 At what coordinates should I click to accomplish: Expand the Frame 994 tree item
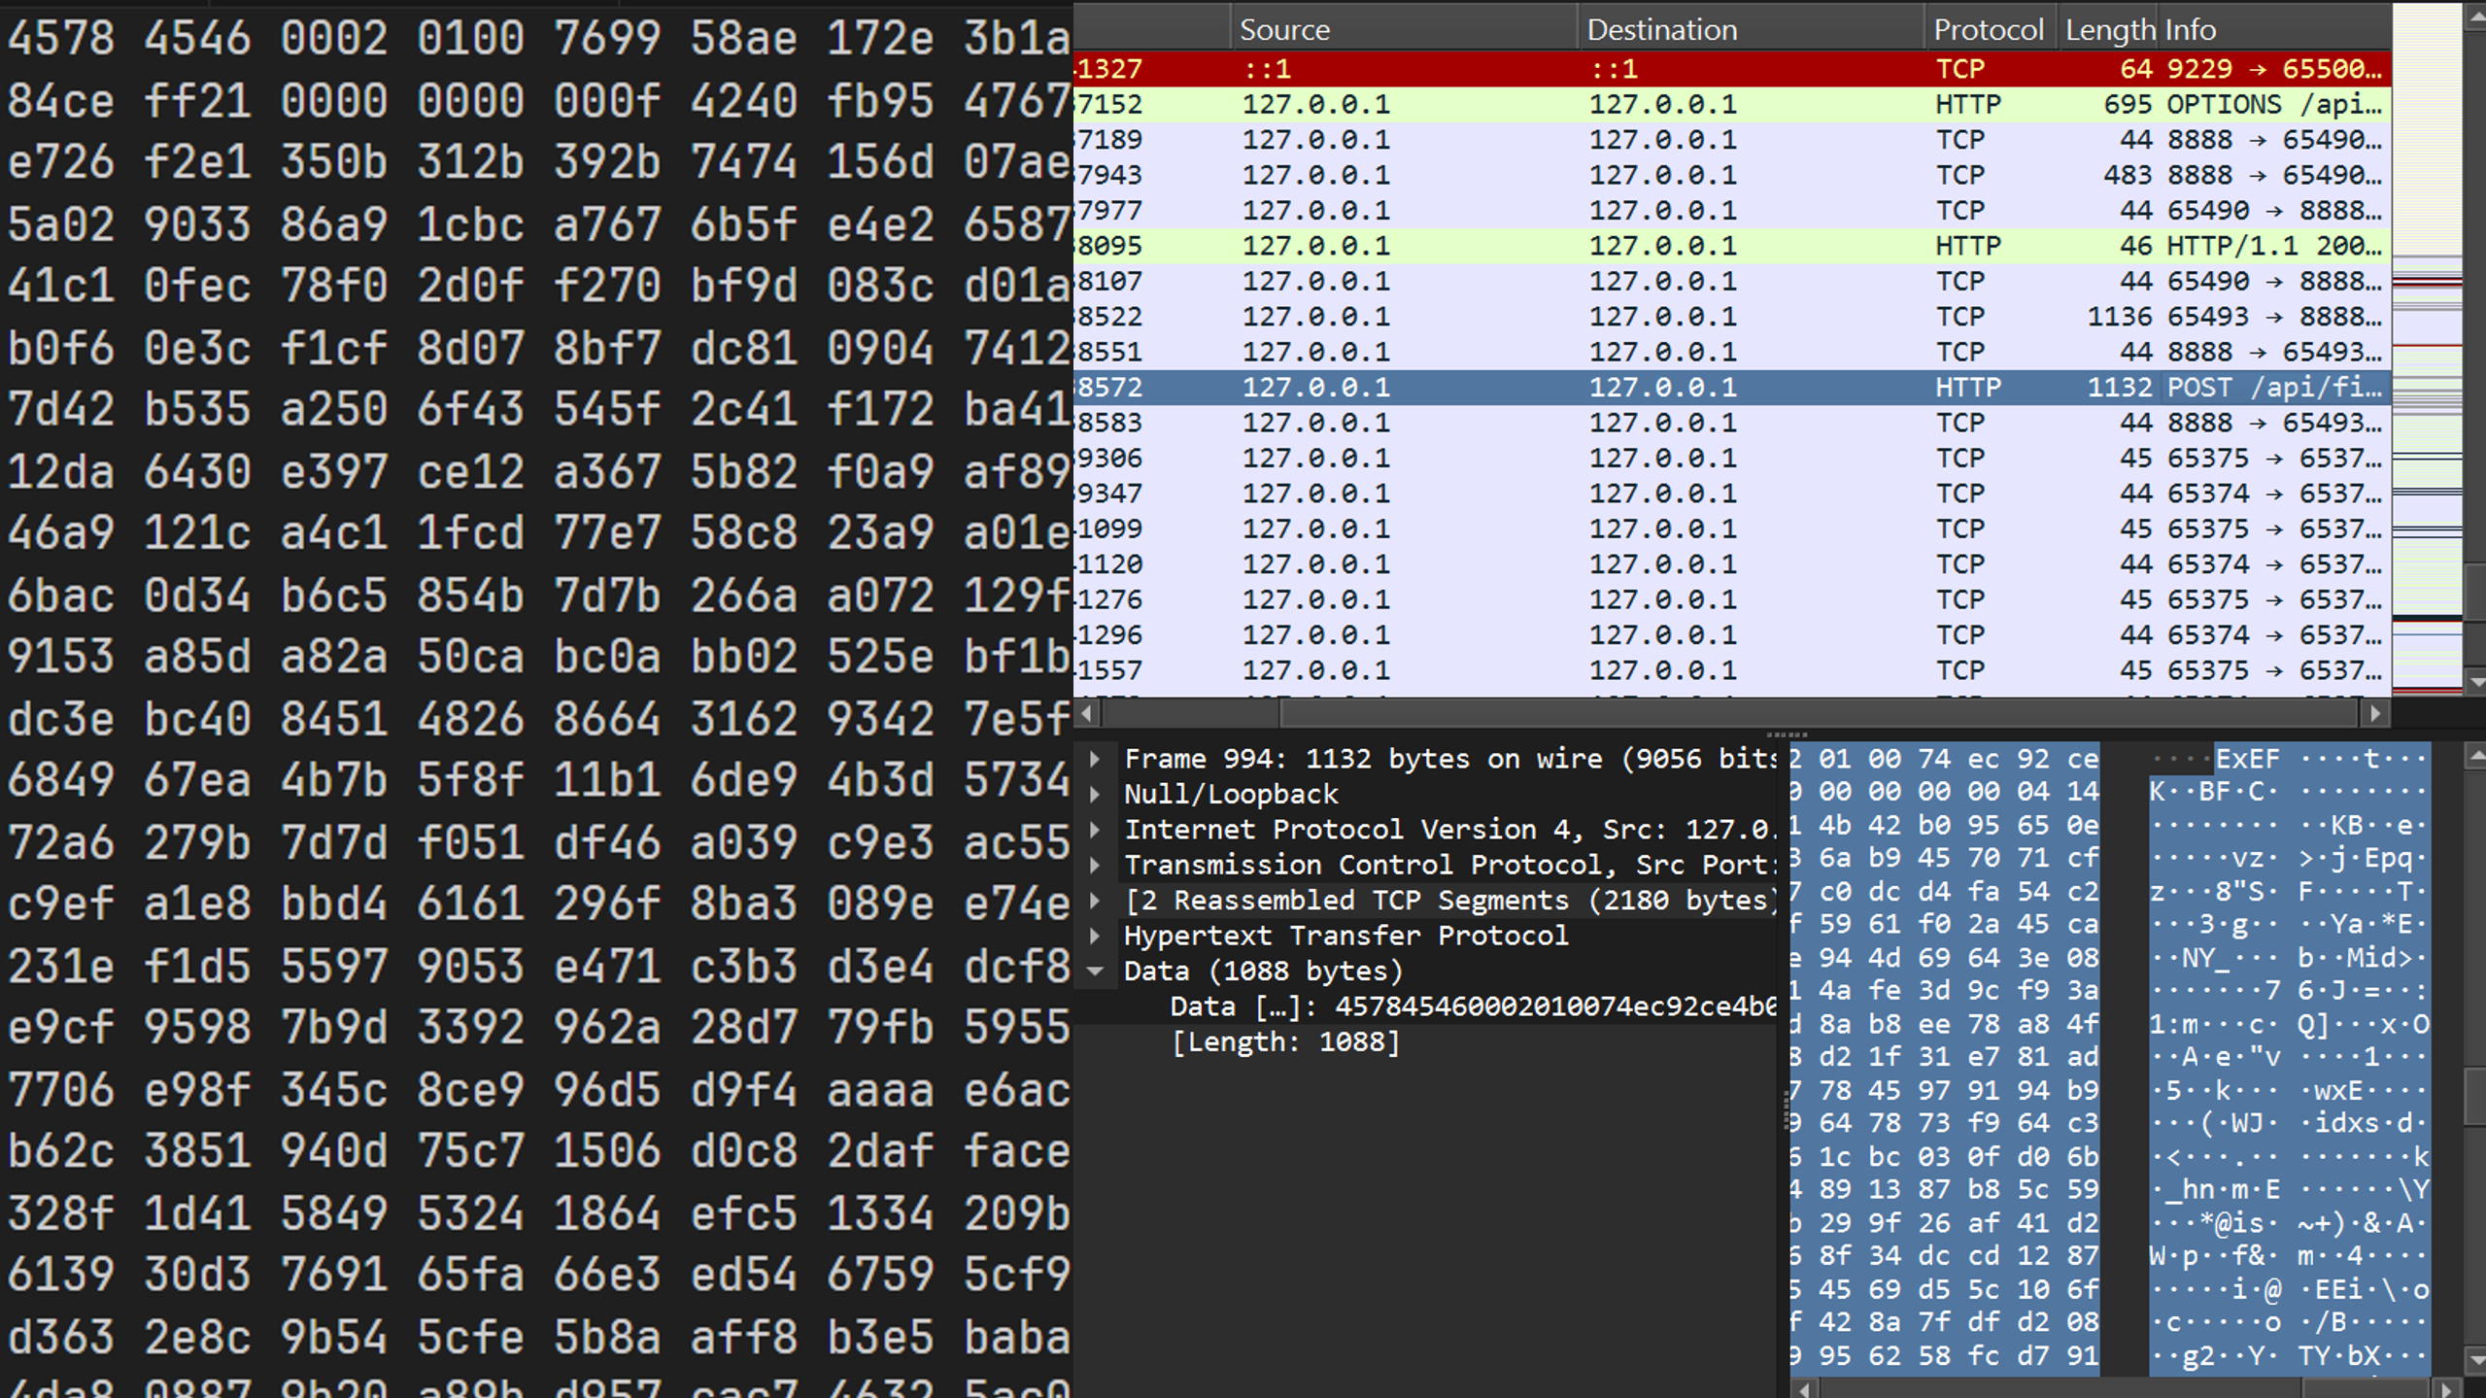click(1095, 759)
